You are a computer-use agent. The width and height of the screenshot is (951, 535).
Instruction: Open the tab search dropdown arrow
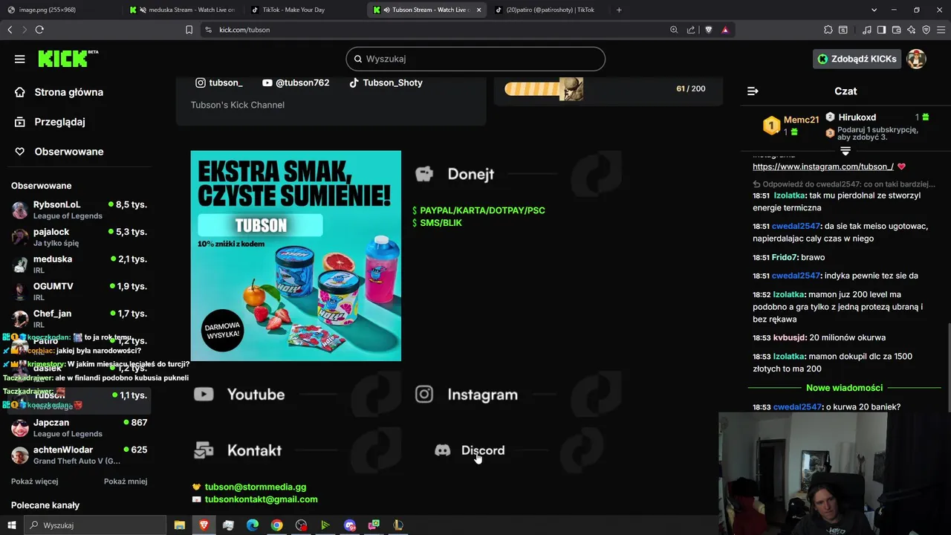[874, 10]
